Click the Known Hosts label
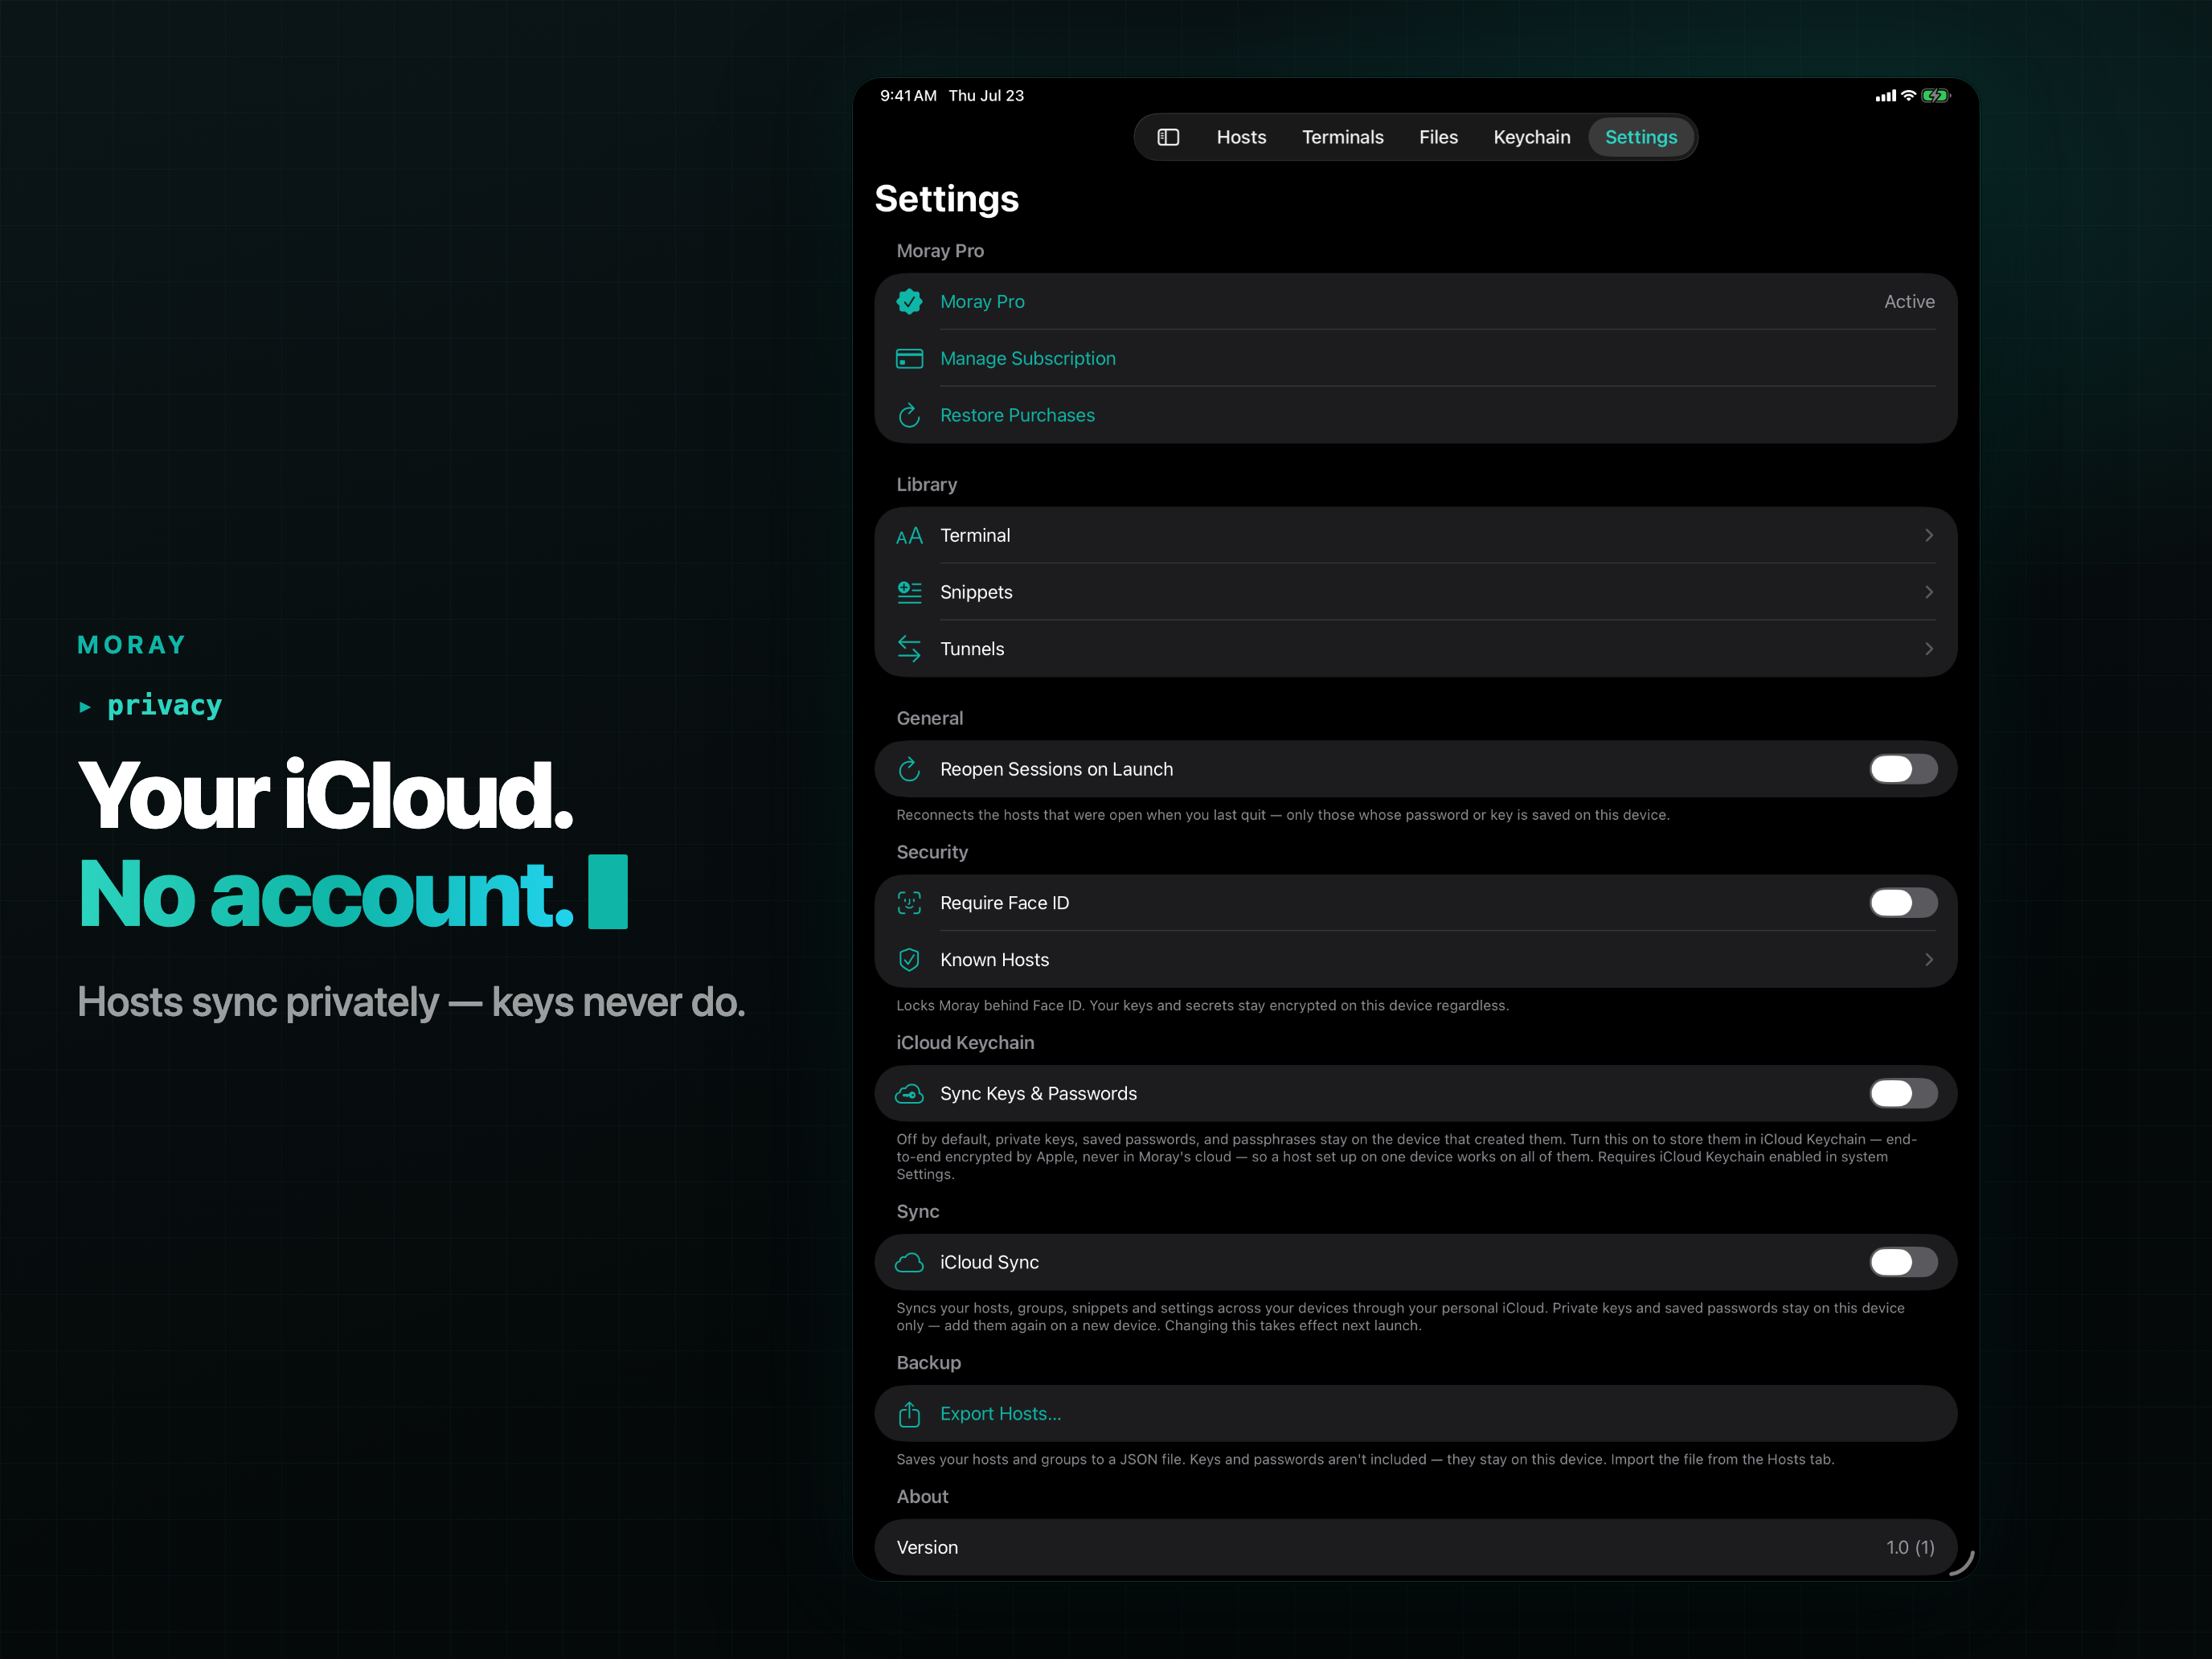2212x1659 pixels. click(994, 960)
